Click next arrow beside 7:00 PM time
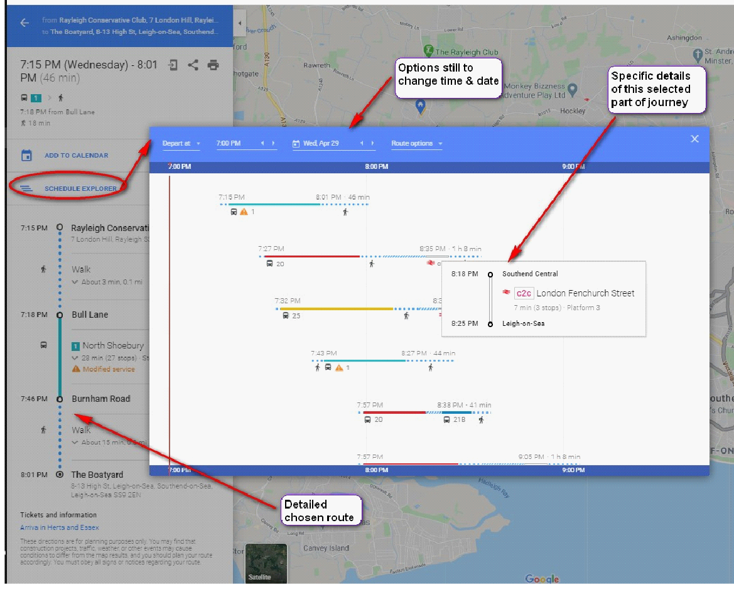The height and width of the screenshot is (604, 734). [273, 144]
